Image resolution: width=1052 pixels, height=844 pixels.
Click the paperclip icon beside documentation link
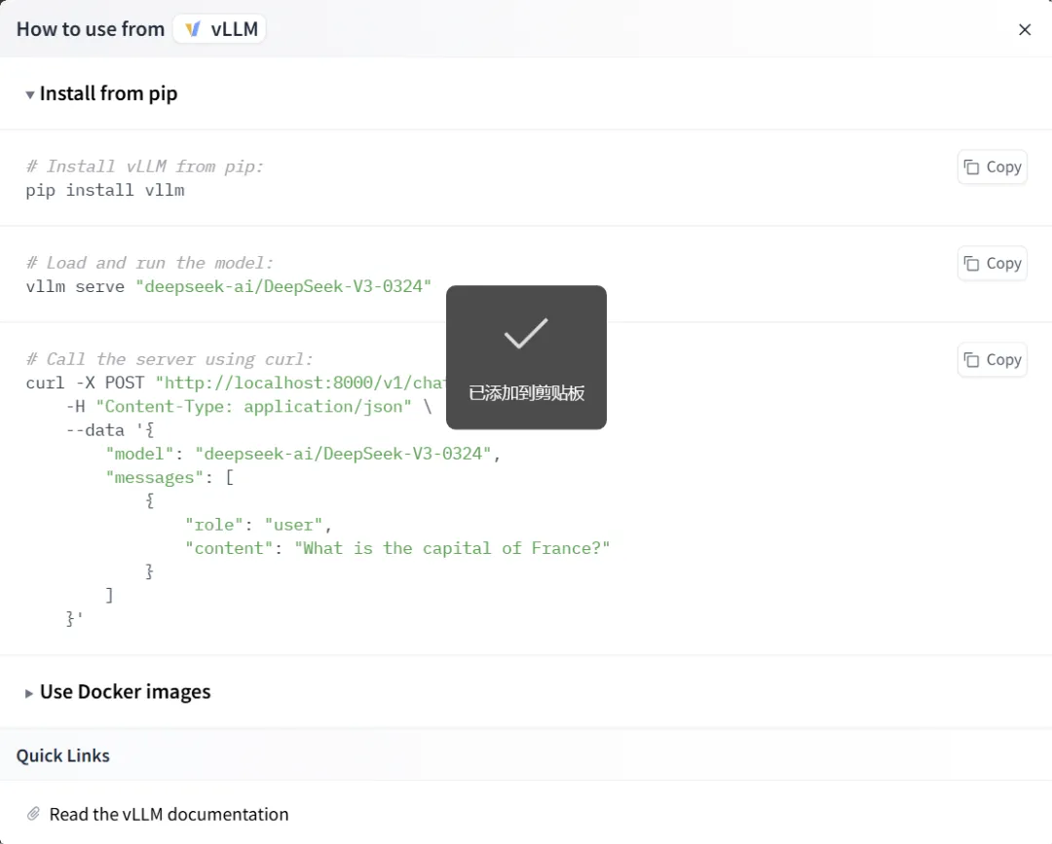point(33,814)
